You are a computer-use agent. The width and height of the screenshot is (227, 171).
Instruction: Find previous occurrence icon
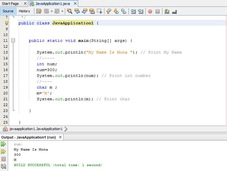(77, 11)
